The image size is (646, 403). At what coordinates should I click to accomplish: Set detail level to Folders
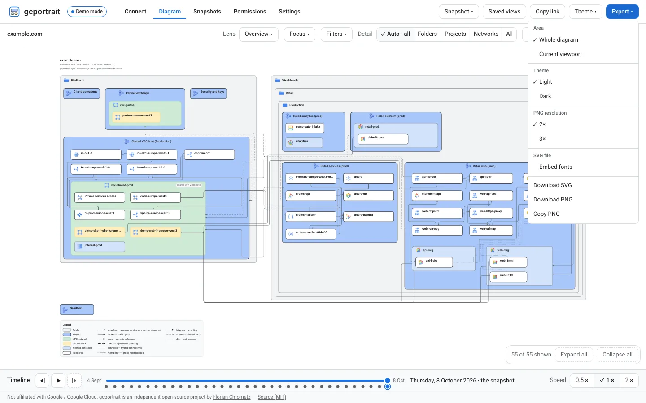pos(427,34)
